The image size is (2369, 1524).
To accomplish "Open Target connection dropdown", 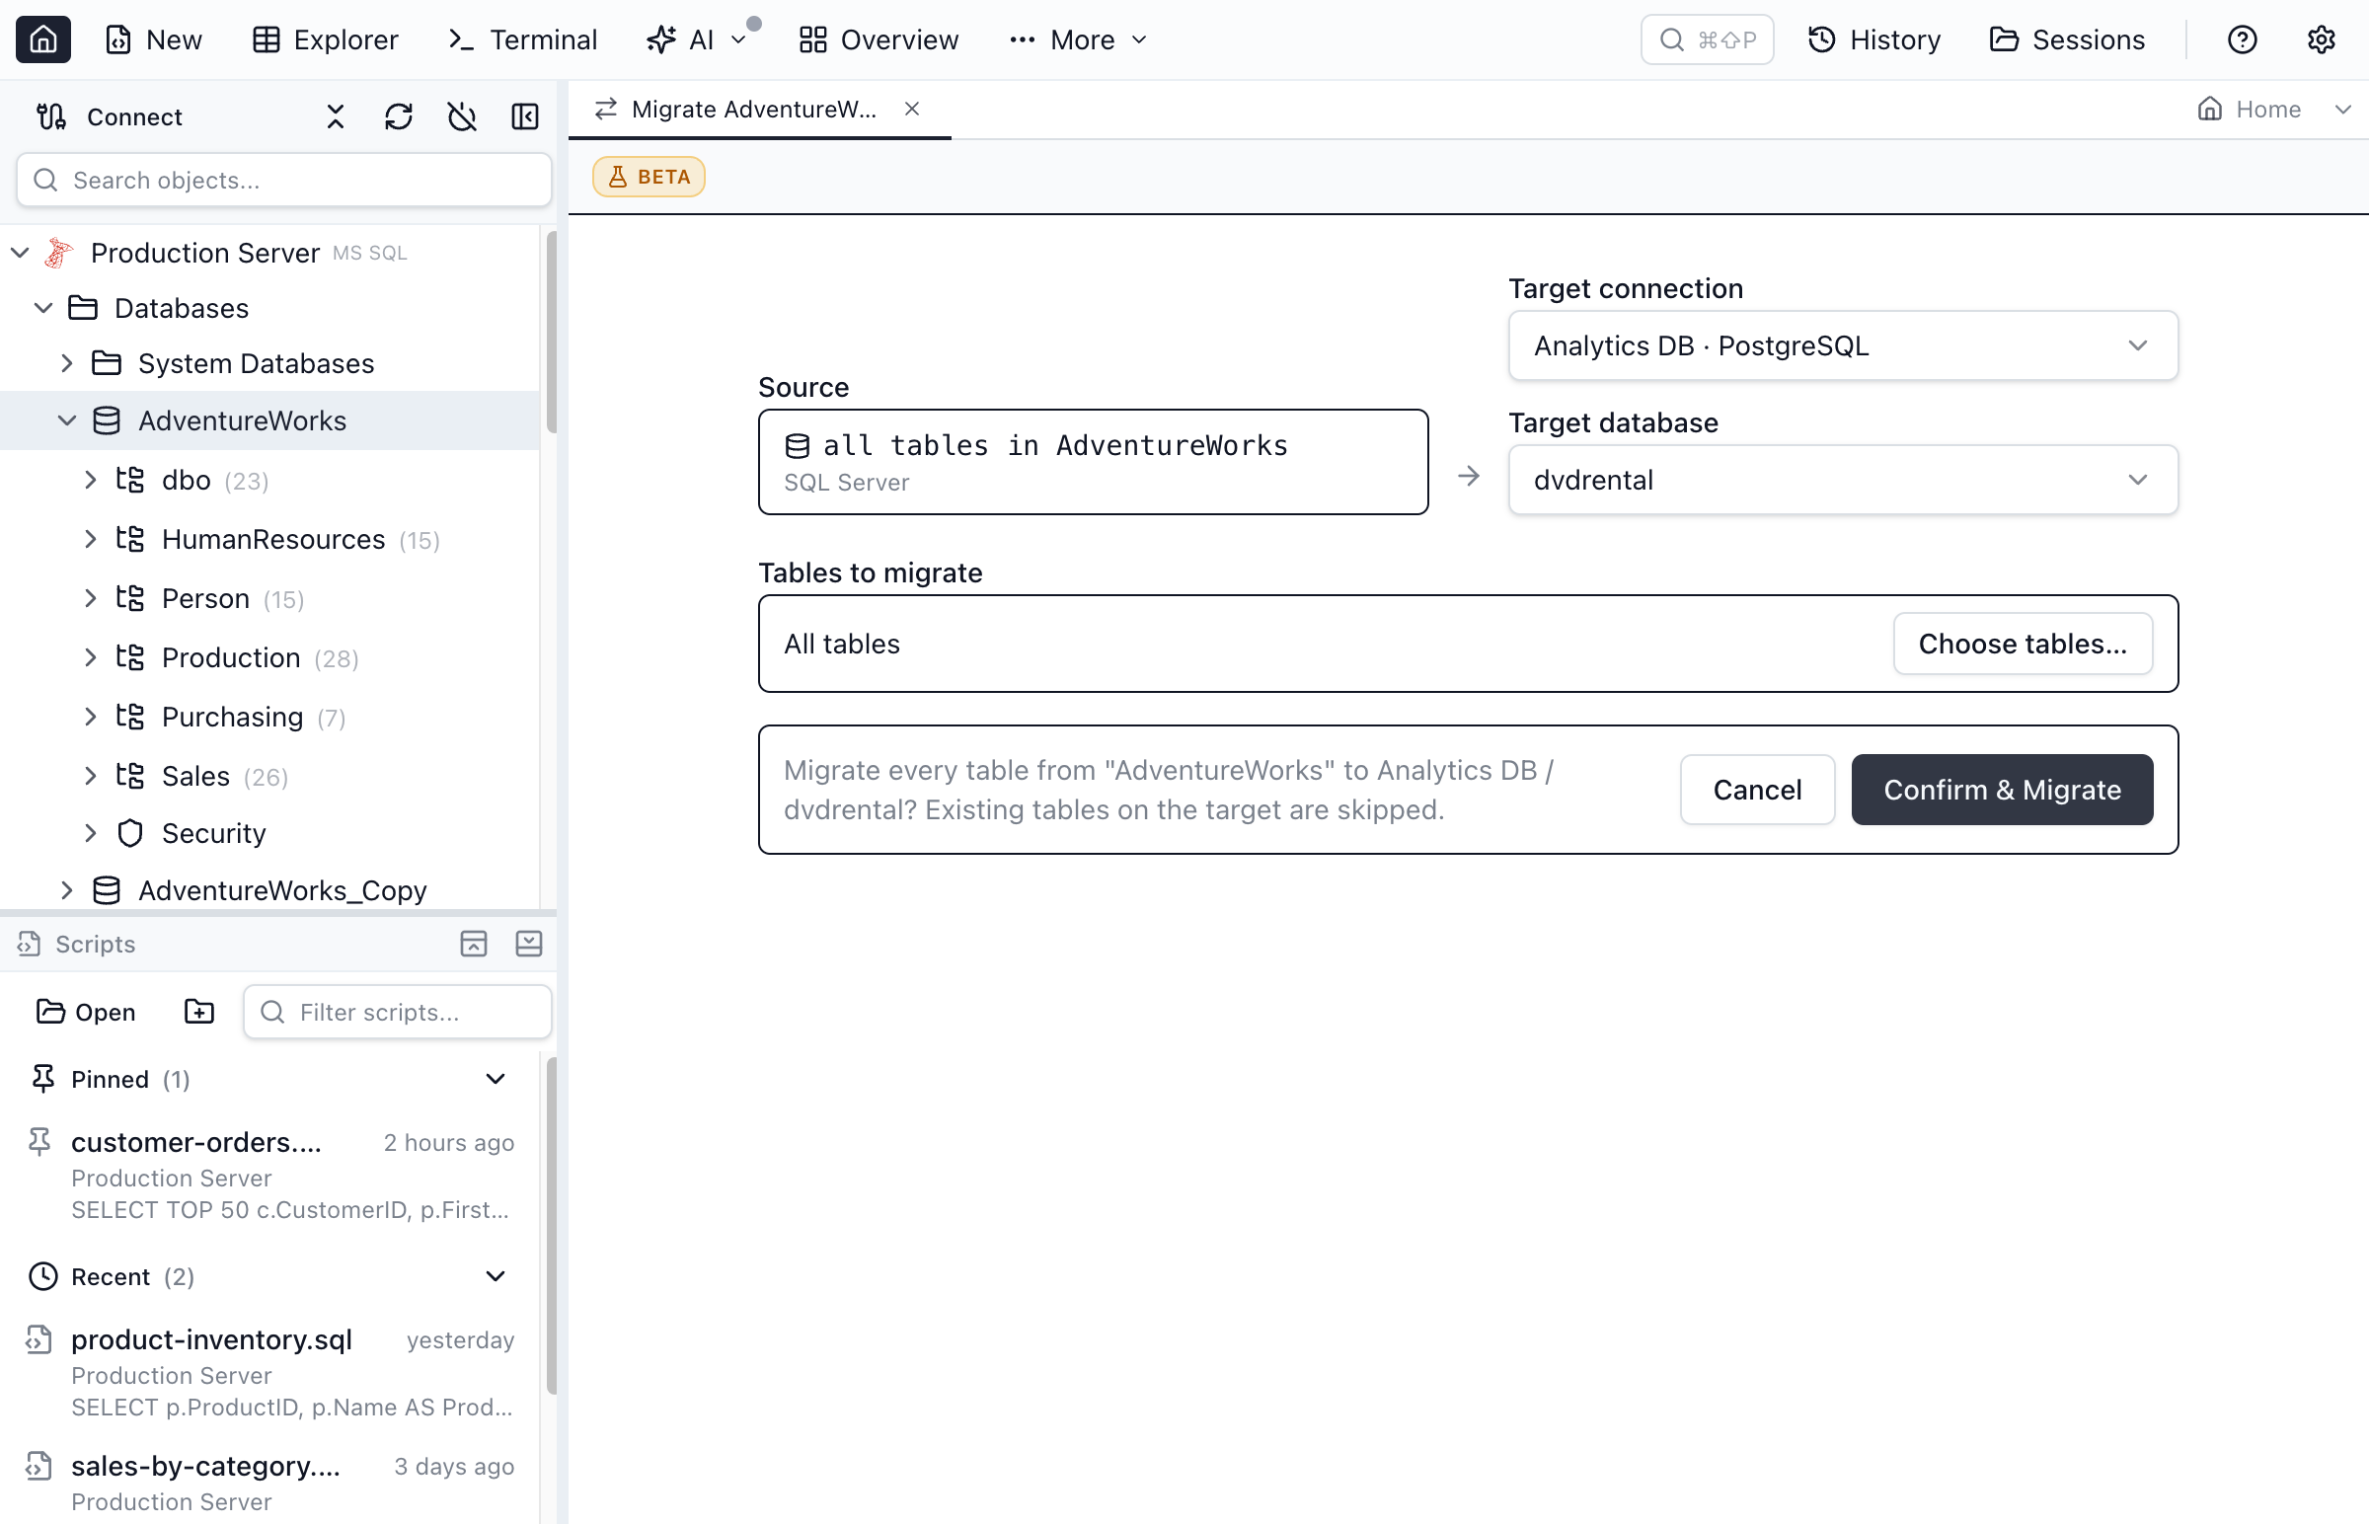I will [x=1843, y=345].
